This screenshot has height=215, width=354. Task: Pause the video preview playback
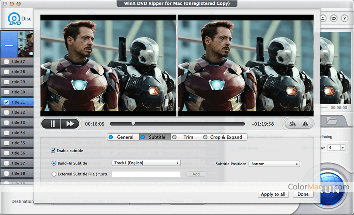pos(52,124)
